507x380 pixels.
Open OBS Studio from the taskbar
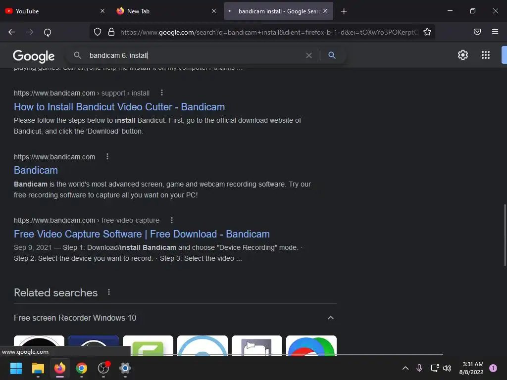click(x=103, y=368)
